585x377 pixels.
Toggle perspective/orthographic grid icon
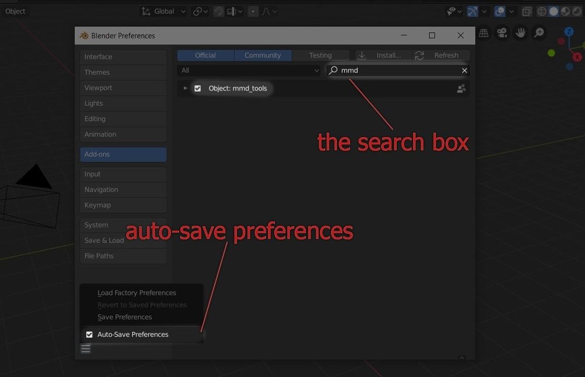click(484, 33)
